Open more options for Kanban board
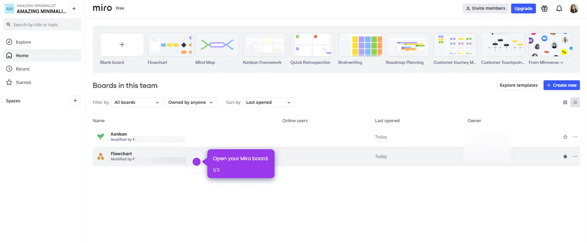The image size is (587, 243). [x=575, y=137]
